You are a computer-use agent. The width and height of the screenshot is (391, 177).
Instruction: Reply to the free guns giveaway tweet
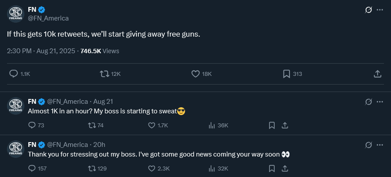pyautogui.click(x=13, y=74)
